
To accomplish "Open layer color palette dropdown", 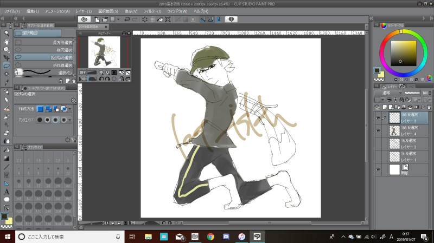I will 382,100.
